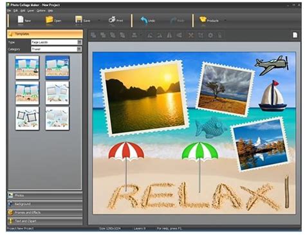Click the lock icon in edit toolbar

click(x=219, y=35)
